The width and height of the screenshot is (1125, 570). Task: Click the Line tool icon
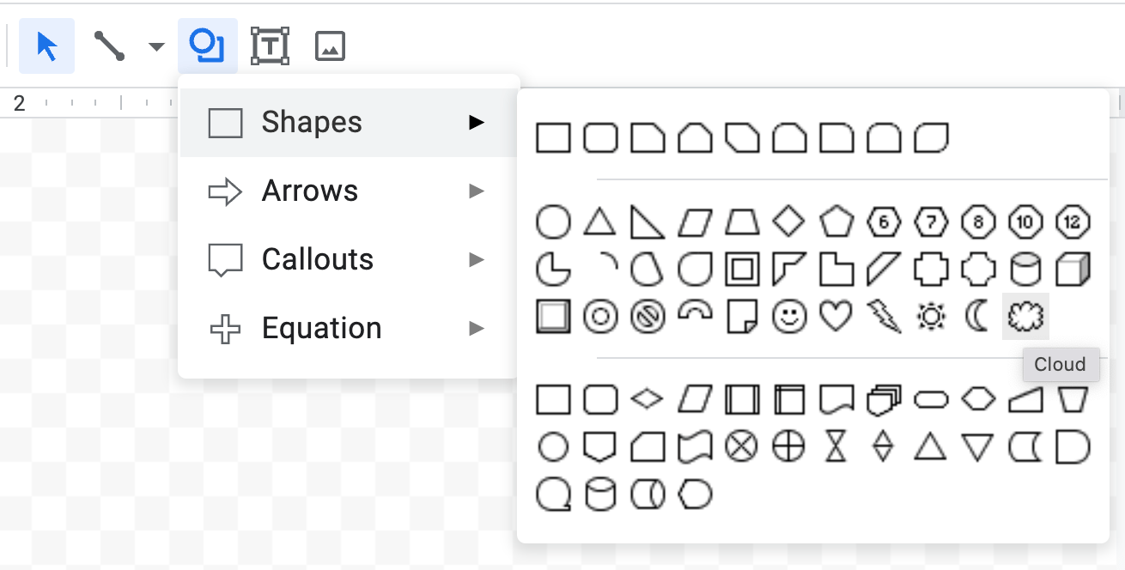[109, 45]
